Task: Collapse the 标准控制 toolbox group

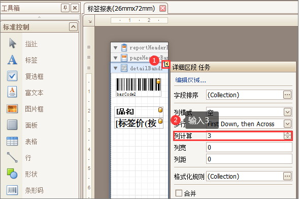Action: pyautogui.click(x=74, y=27)
